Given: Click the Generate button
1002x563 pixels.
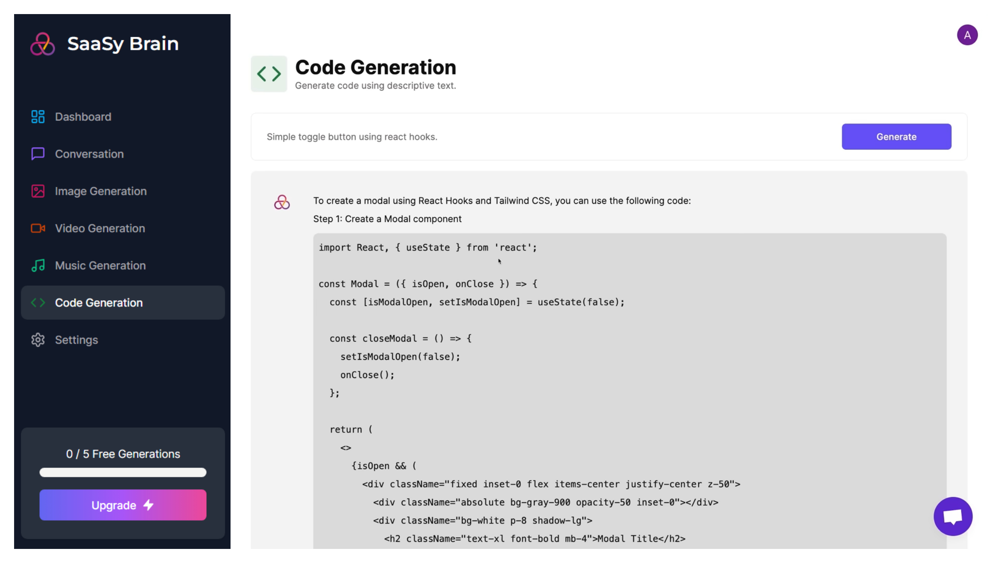Looking at the screenshot, I should pos(896,136).
